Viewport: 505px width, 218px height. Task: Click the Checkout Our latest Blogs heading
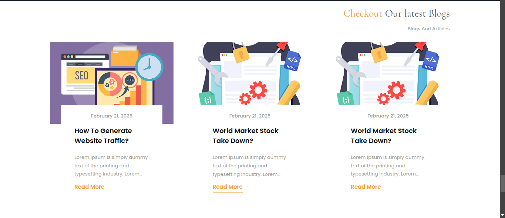point(397,14)
